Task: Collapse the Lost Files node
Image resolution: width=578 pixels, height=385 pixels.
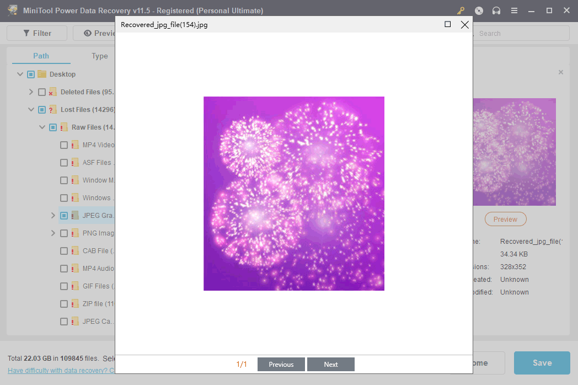Action: coord(31,110)
